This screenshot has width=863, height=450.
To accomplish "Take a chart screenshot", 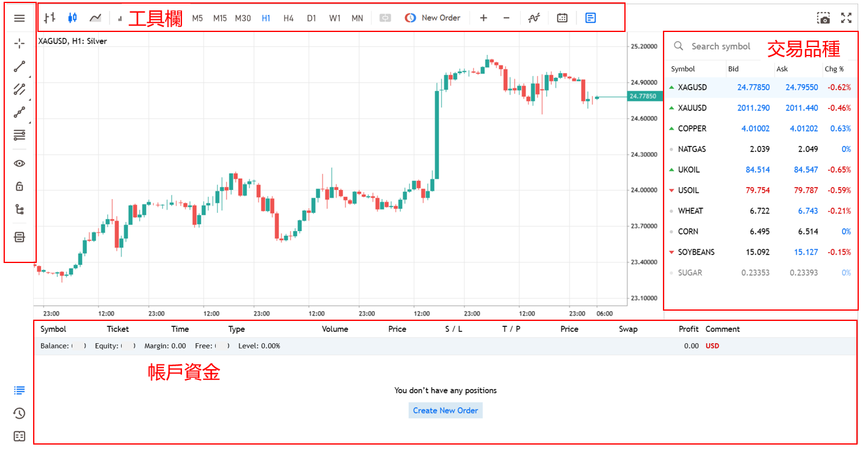I will (x=824, y=18).
